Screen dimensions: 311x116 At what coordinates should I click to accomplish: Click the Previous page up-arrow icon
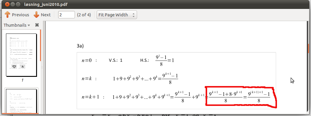7,15
